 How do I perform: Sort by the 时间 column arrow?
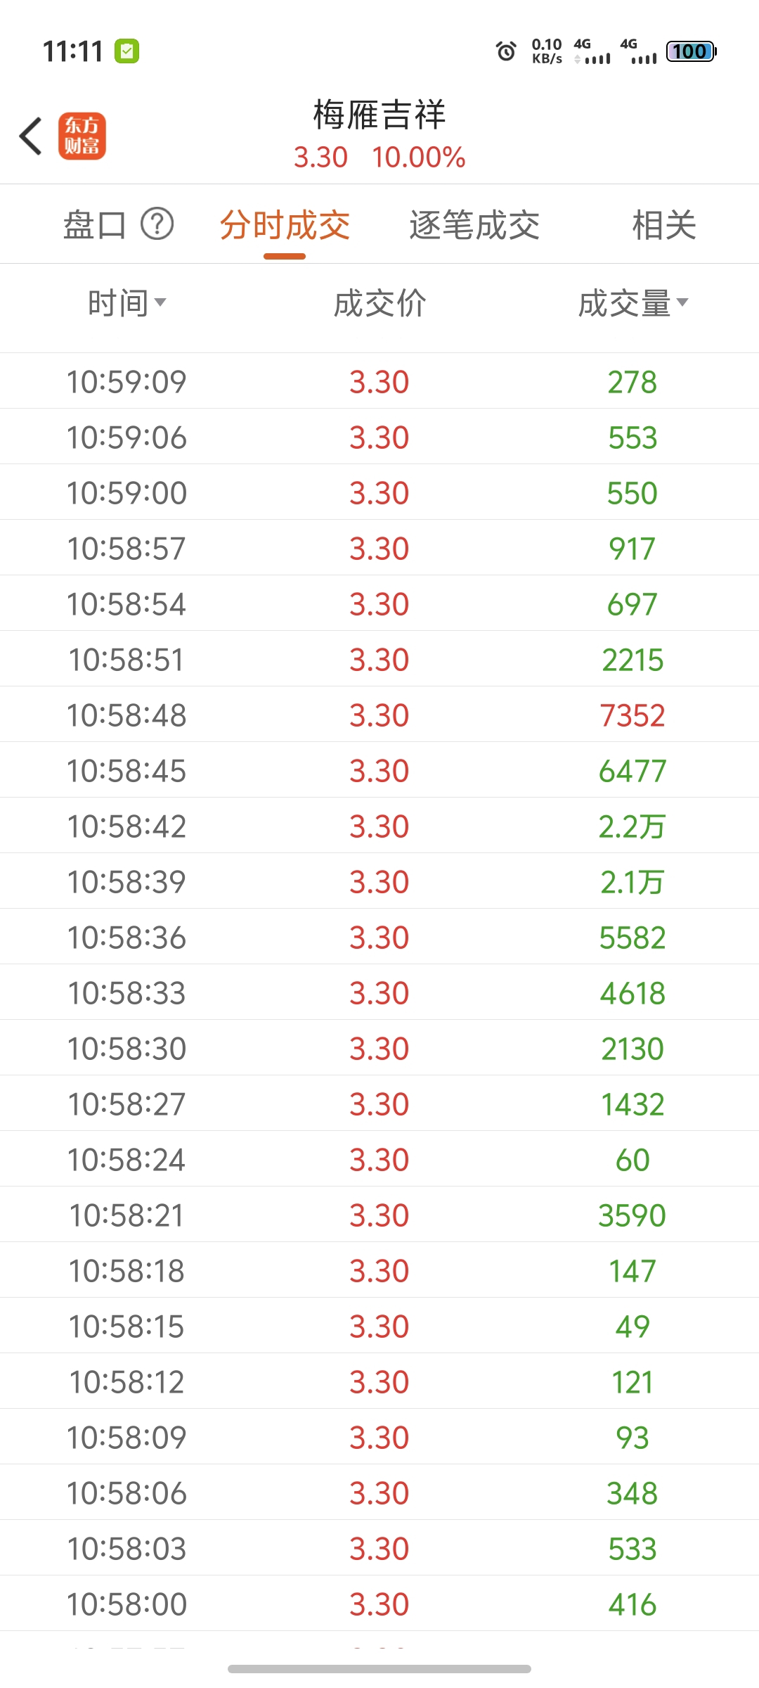(160, 302)
